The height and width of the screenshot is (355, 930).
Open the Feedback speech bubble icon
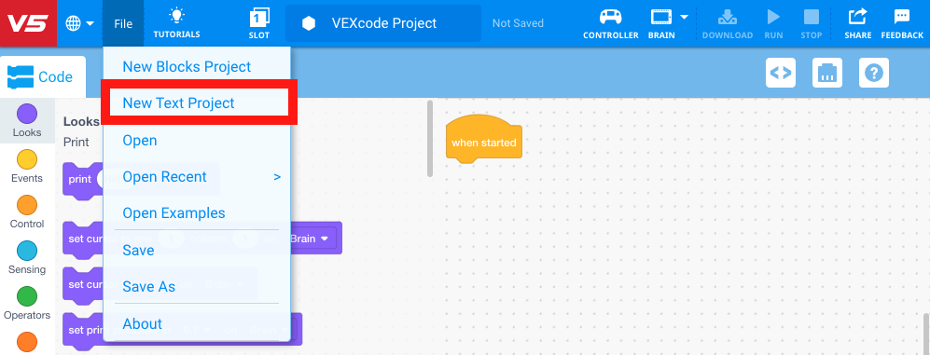click(x=901, y=16)
